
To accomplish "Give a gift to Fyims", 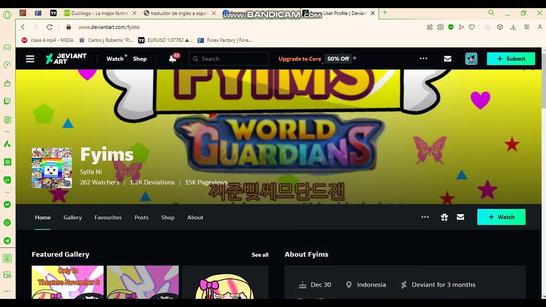I will pyautogui.click(x=444, y=217).
